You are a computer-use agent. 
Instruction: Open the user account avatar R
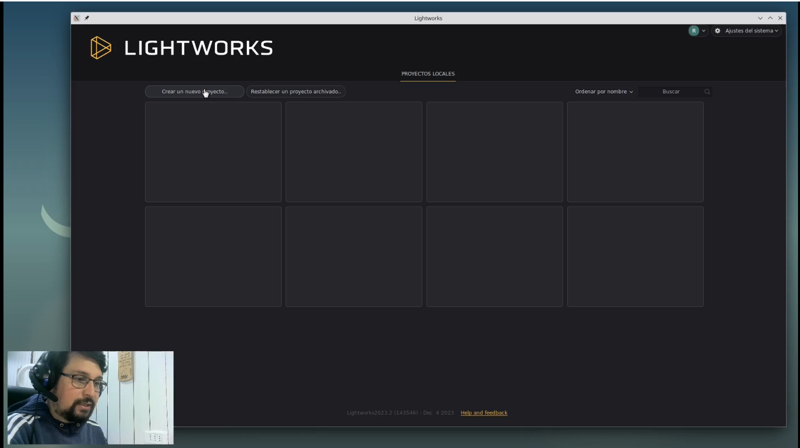[x=694, y=31]
